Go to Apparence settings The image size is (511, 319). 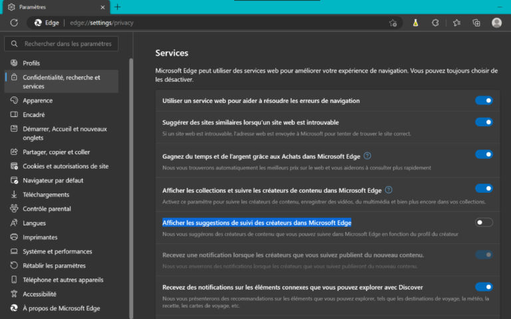pos(61,100)
